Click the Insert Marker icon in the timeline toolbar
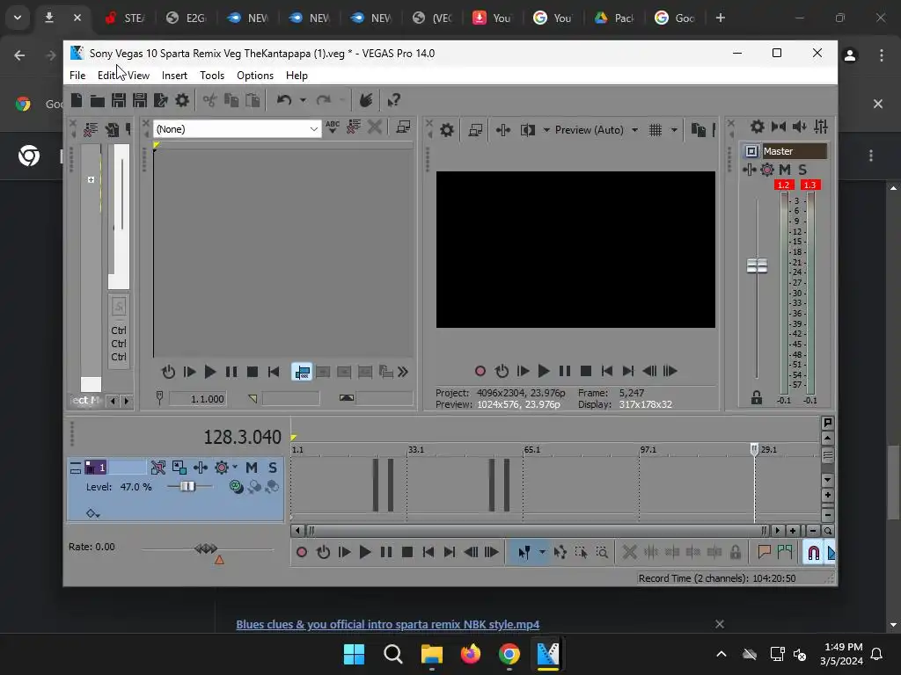This screenshot has width=901, height=675. pyautogui.click(x=765, y=552)
